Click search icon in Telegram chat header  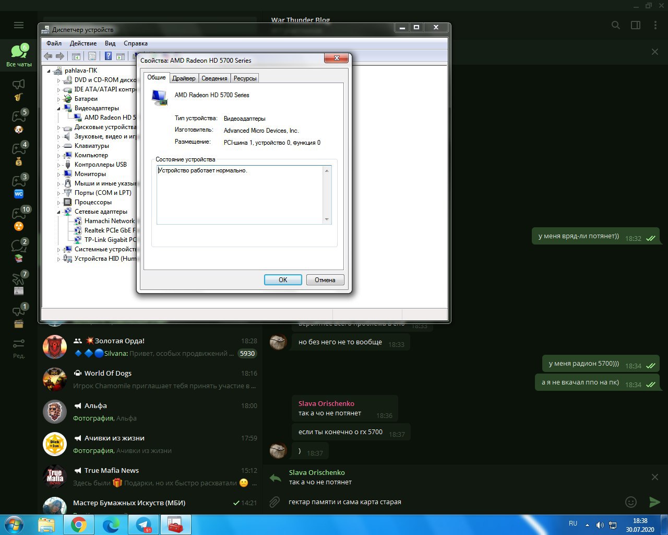click(616, 25)
